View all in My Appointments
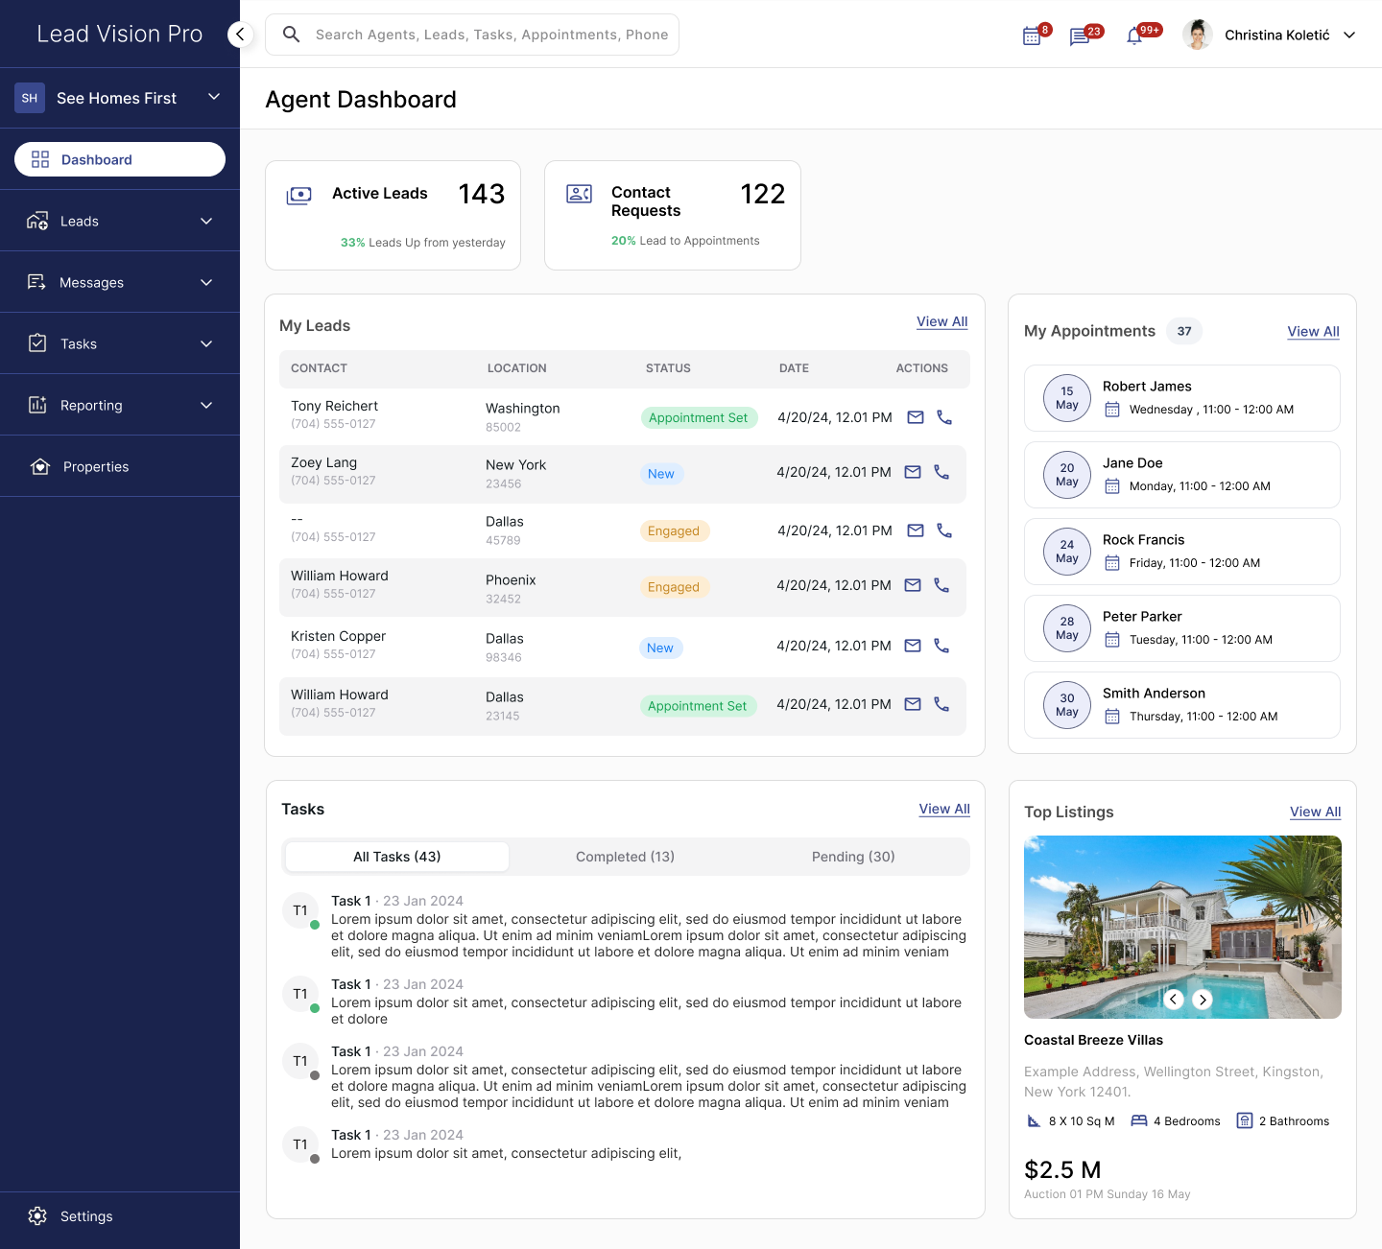 1313,331
